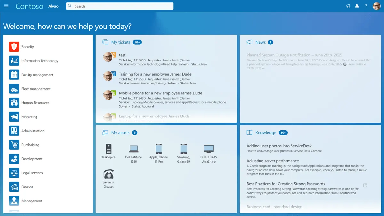Select Marketing in the category list

click(x=29, y=117)
